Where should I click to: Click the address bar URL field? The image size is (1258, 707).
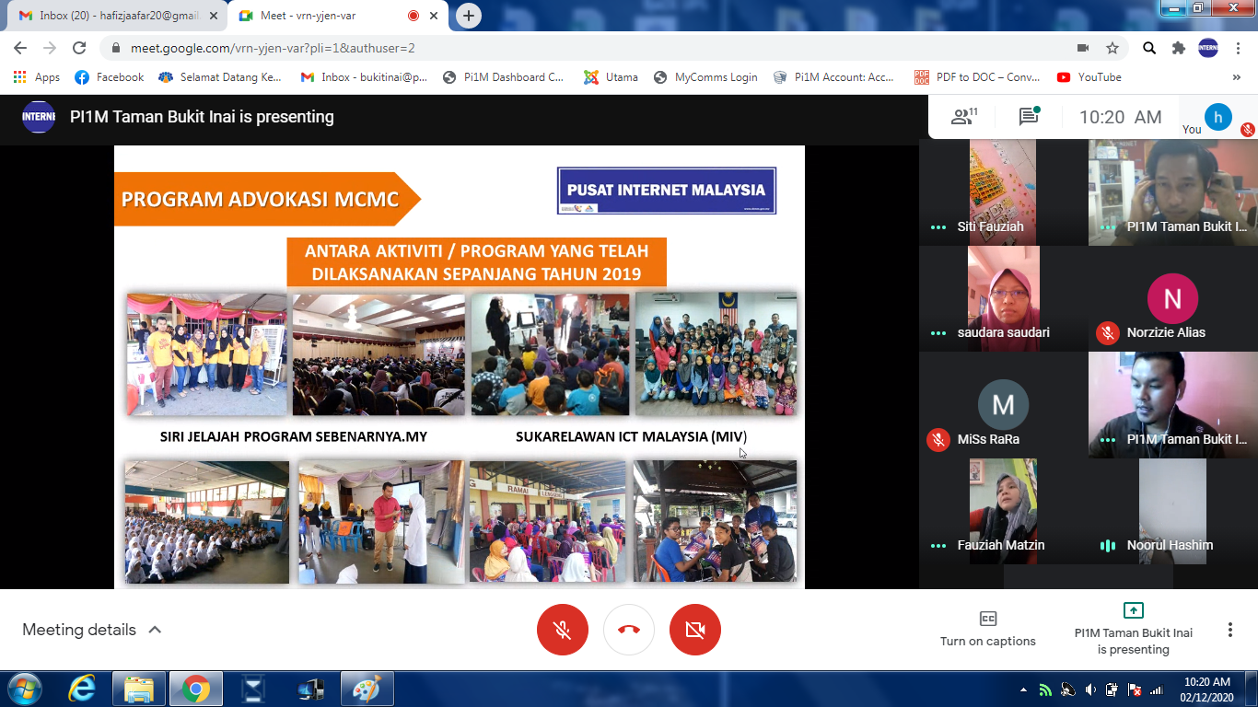pos(553,48)
